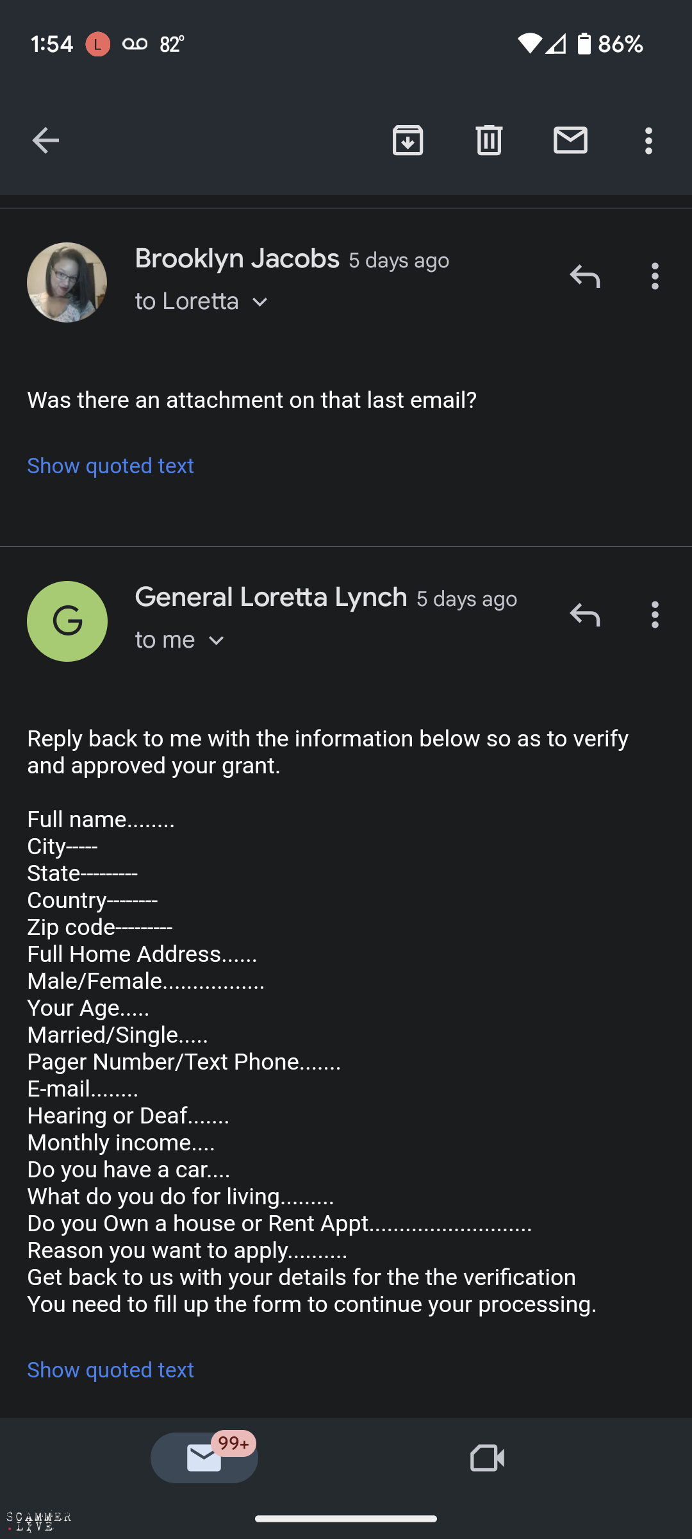692x1539 pixels.
Task: Mark the email as unread
Action: tap(570, 140)
